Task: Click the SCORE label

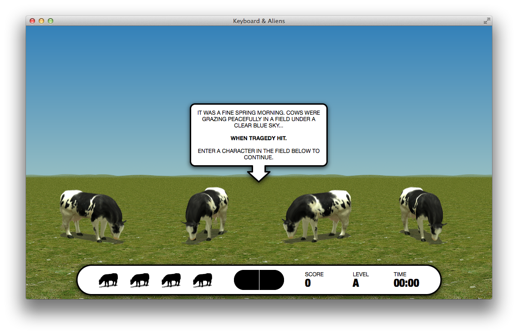Action: point(314,274)
